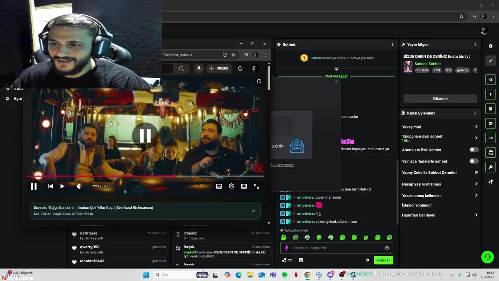The image size is (499, 281).
Task: Focus the Bir mesaj gönderin chat input
Action: [x=336, y=248]
